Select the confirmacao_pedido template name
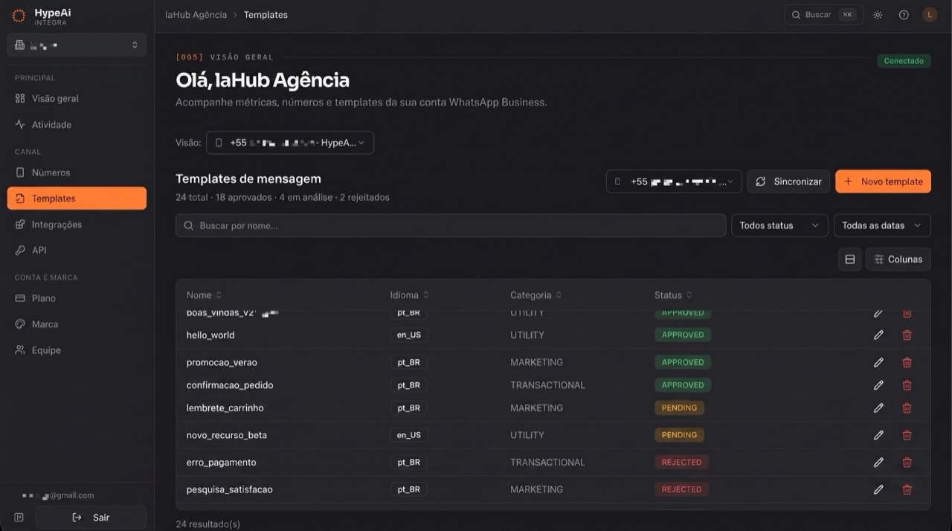Viewport: 952px width, 531px height. pos(230,385)
